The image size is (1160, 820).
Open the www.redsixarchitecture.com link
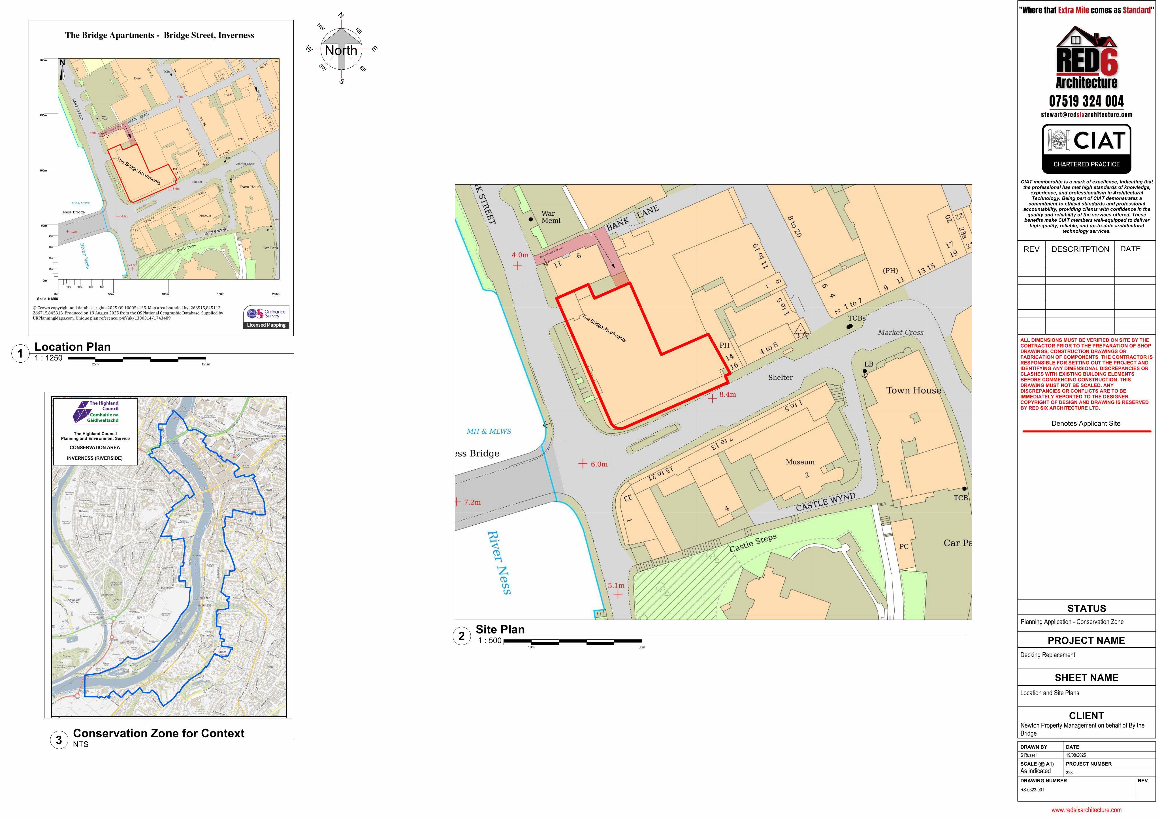(x=1086, y=810)
